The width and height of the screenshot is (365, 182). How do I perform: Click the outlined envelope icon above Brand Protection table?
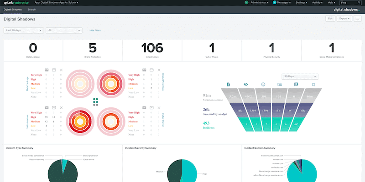[x=151, y=70]
